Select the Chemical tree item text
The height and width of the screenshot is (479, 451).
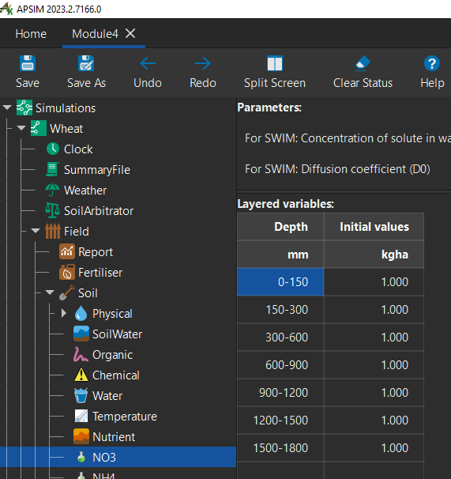(x=116, y=375)
